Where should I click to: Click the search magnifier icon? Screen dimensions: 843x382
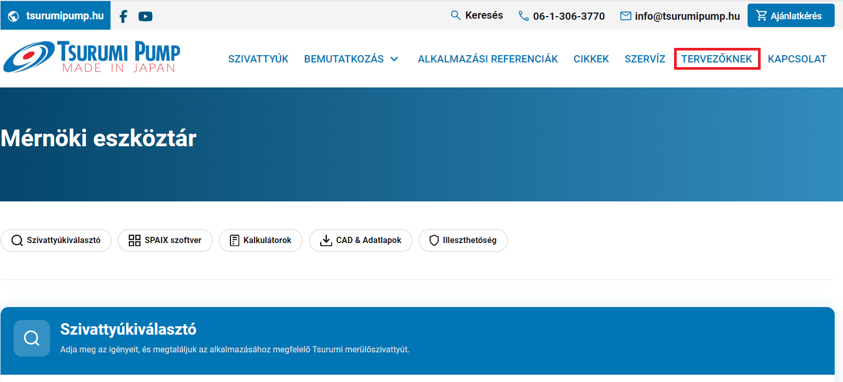pyautogui.click(x=456, y=16)
